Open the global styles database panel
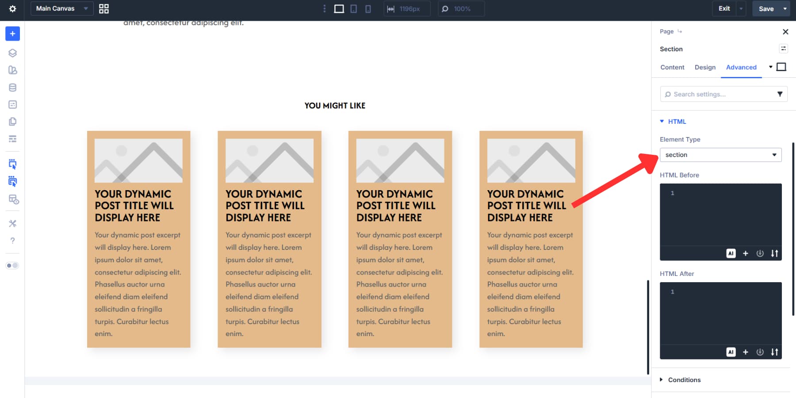This screenshot has width=796, height=398. 12,88
